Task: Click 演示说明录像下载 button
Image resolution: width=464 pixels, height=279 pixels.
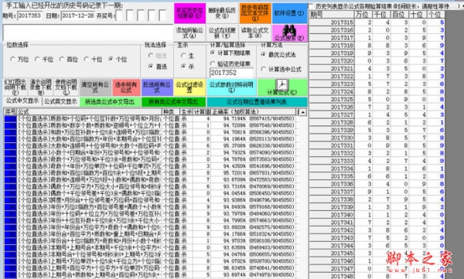Action: click(40, 87)
